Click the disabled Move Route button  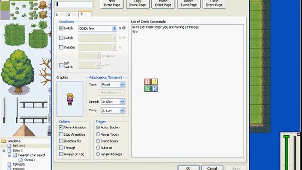coord(111,93)
